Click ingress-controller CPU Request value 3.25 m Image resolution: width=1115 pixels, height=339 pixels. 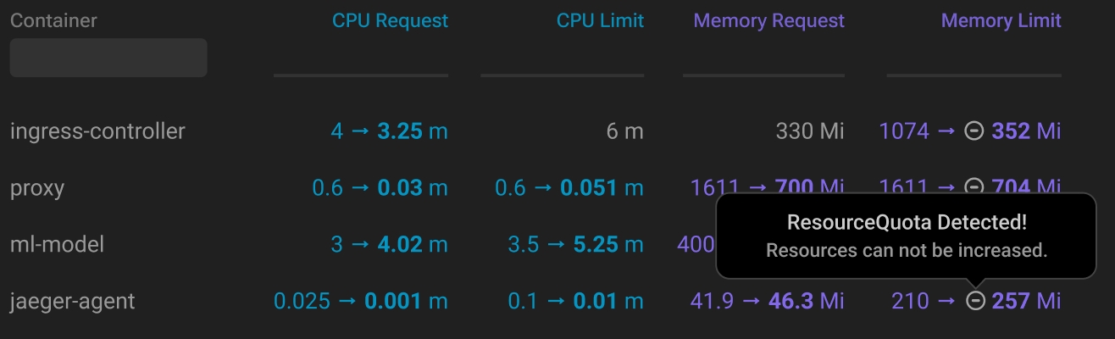pyautogui.click(x=412, y=131)
